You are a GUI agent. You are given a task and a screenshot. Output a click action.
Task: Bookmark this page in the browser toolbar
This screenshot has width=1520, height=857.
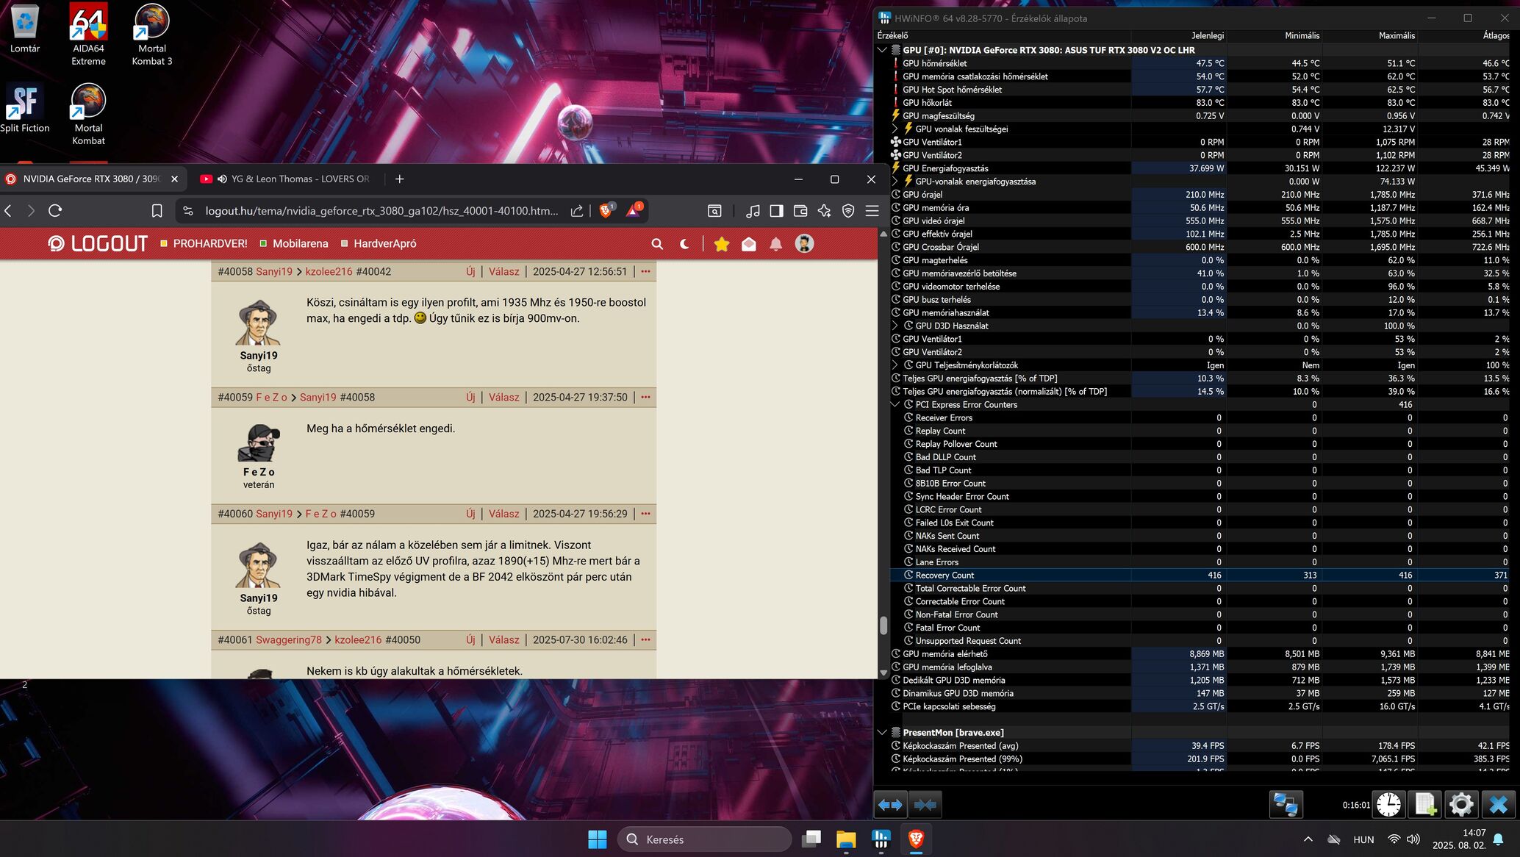point(157,211)
